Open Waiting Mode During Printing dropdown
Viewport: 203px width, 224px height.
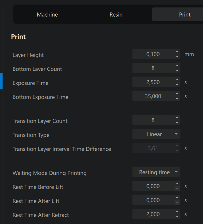(156, 172)
